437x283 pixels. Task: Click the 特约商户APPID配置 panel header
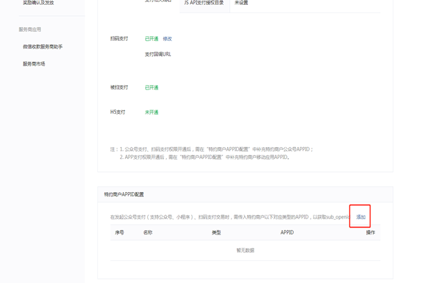pos(245,194)
